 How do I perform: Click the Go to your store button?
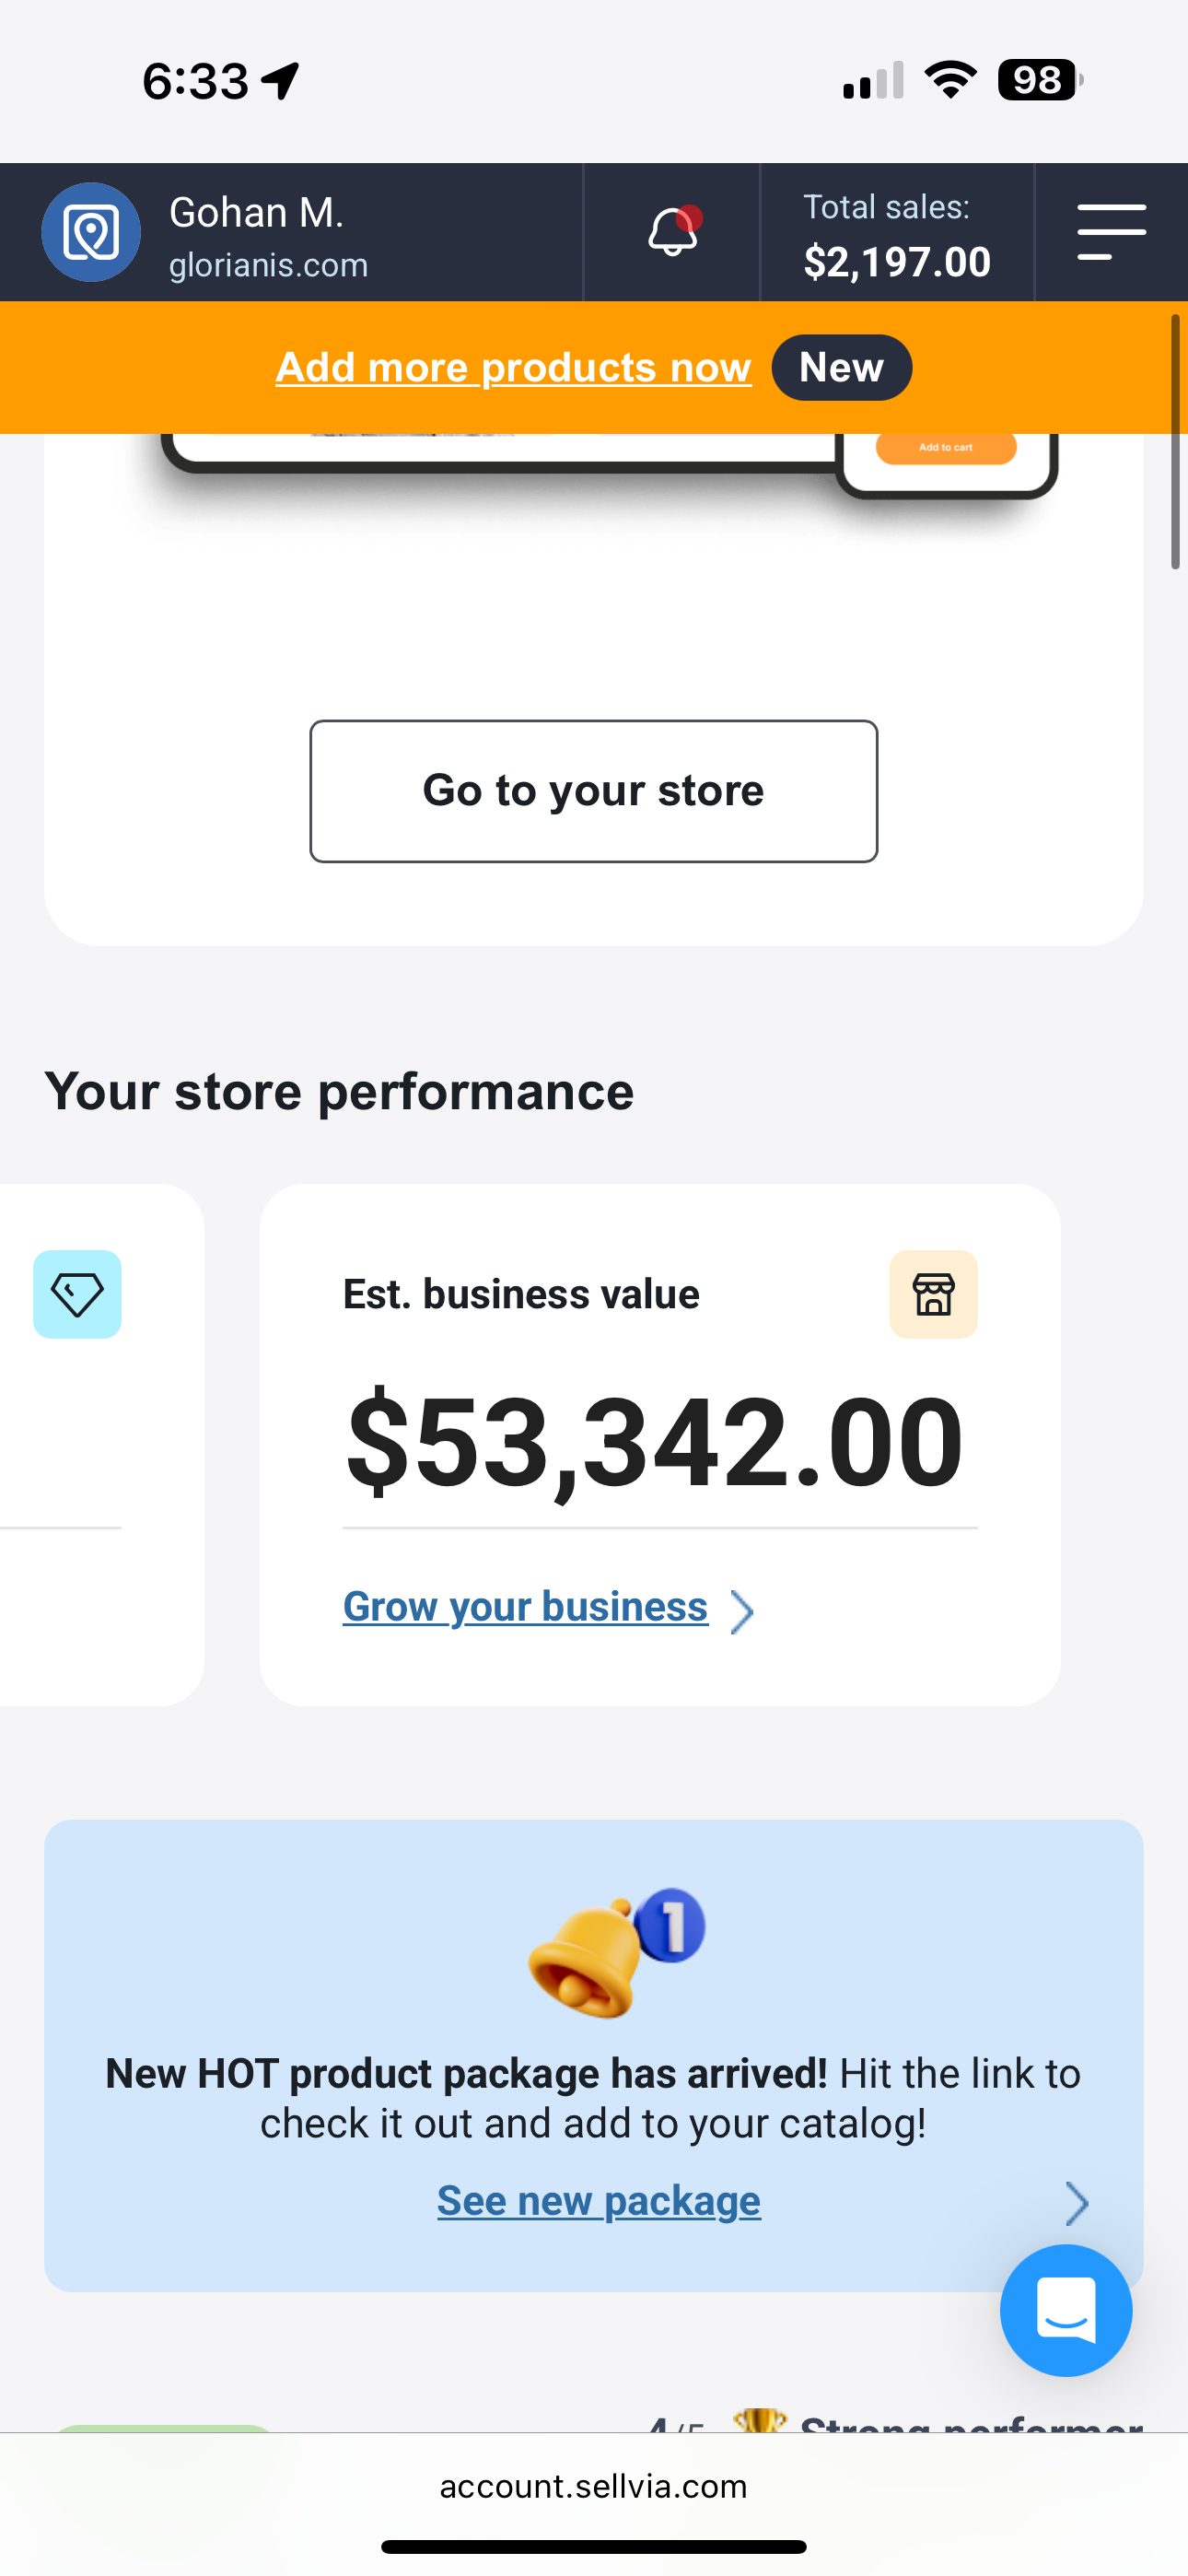coord(594,791)
